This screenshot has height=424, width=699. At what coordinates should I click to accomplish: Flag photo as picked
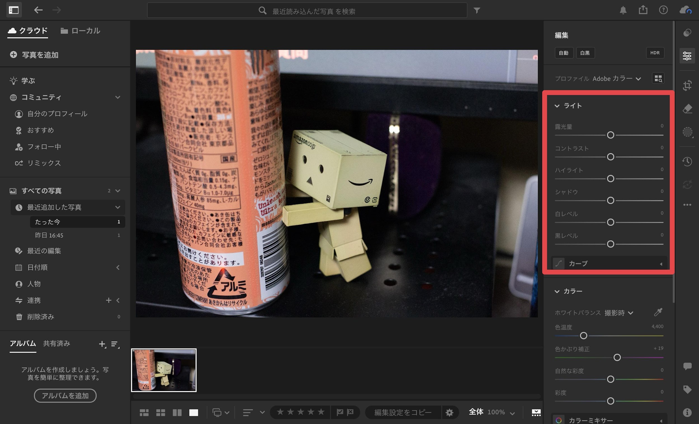pyautogui.click(x=340, y=412)
